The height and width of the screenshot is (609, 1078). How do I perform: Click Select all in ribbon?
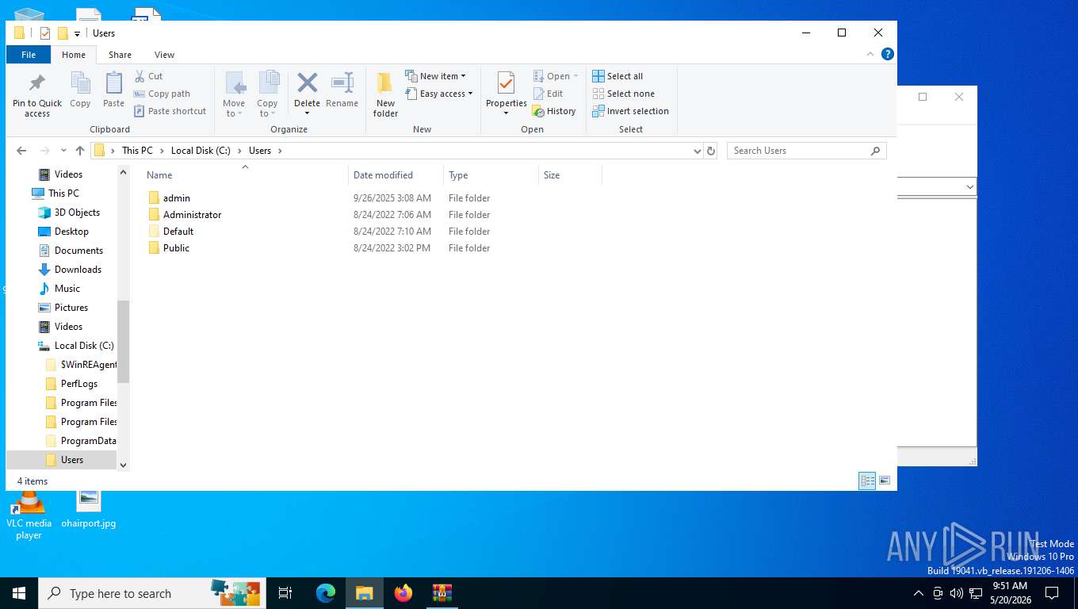coord(617,76)
